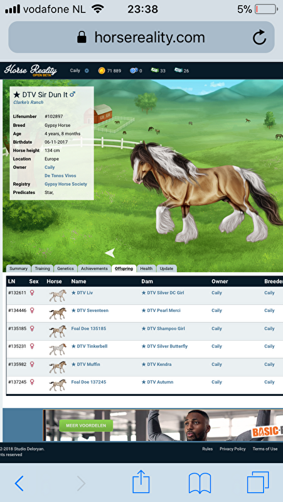The height and width of the screenshot is (502, 283).
Task: Open Safari bookmarks book icon
Action: pos(200,483)
